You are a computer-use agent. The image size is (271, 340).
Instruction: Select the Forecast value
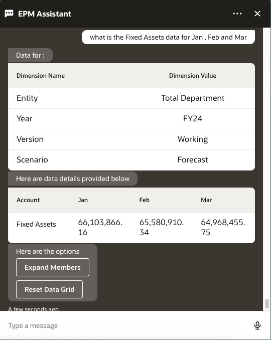pos(193,160)
